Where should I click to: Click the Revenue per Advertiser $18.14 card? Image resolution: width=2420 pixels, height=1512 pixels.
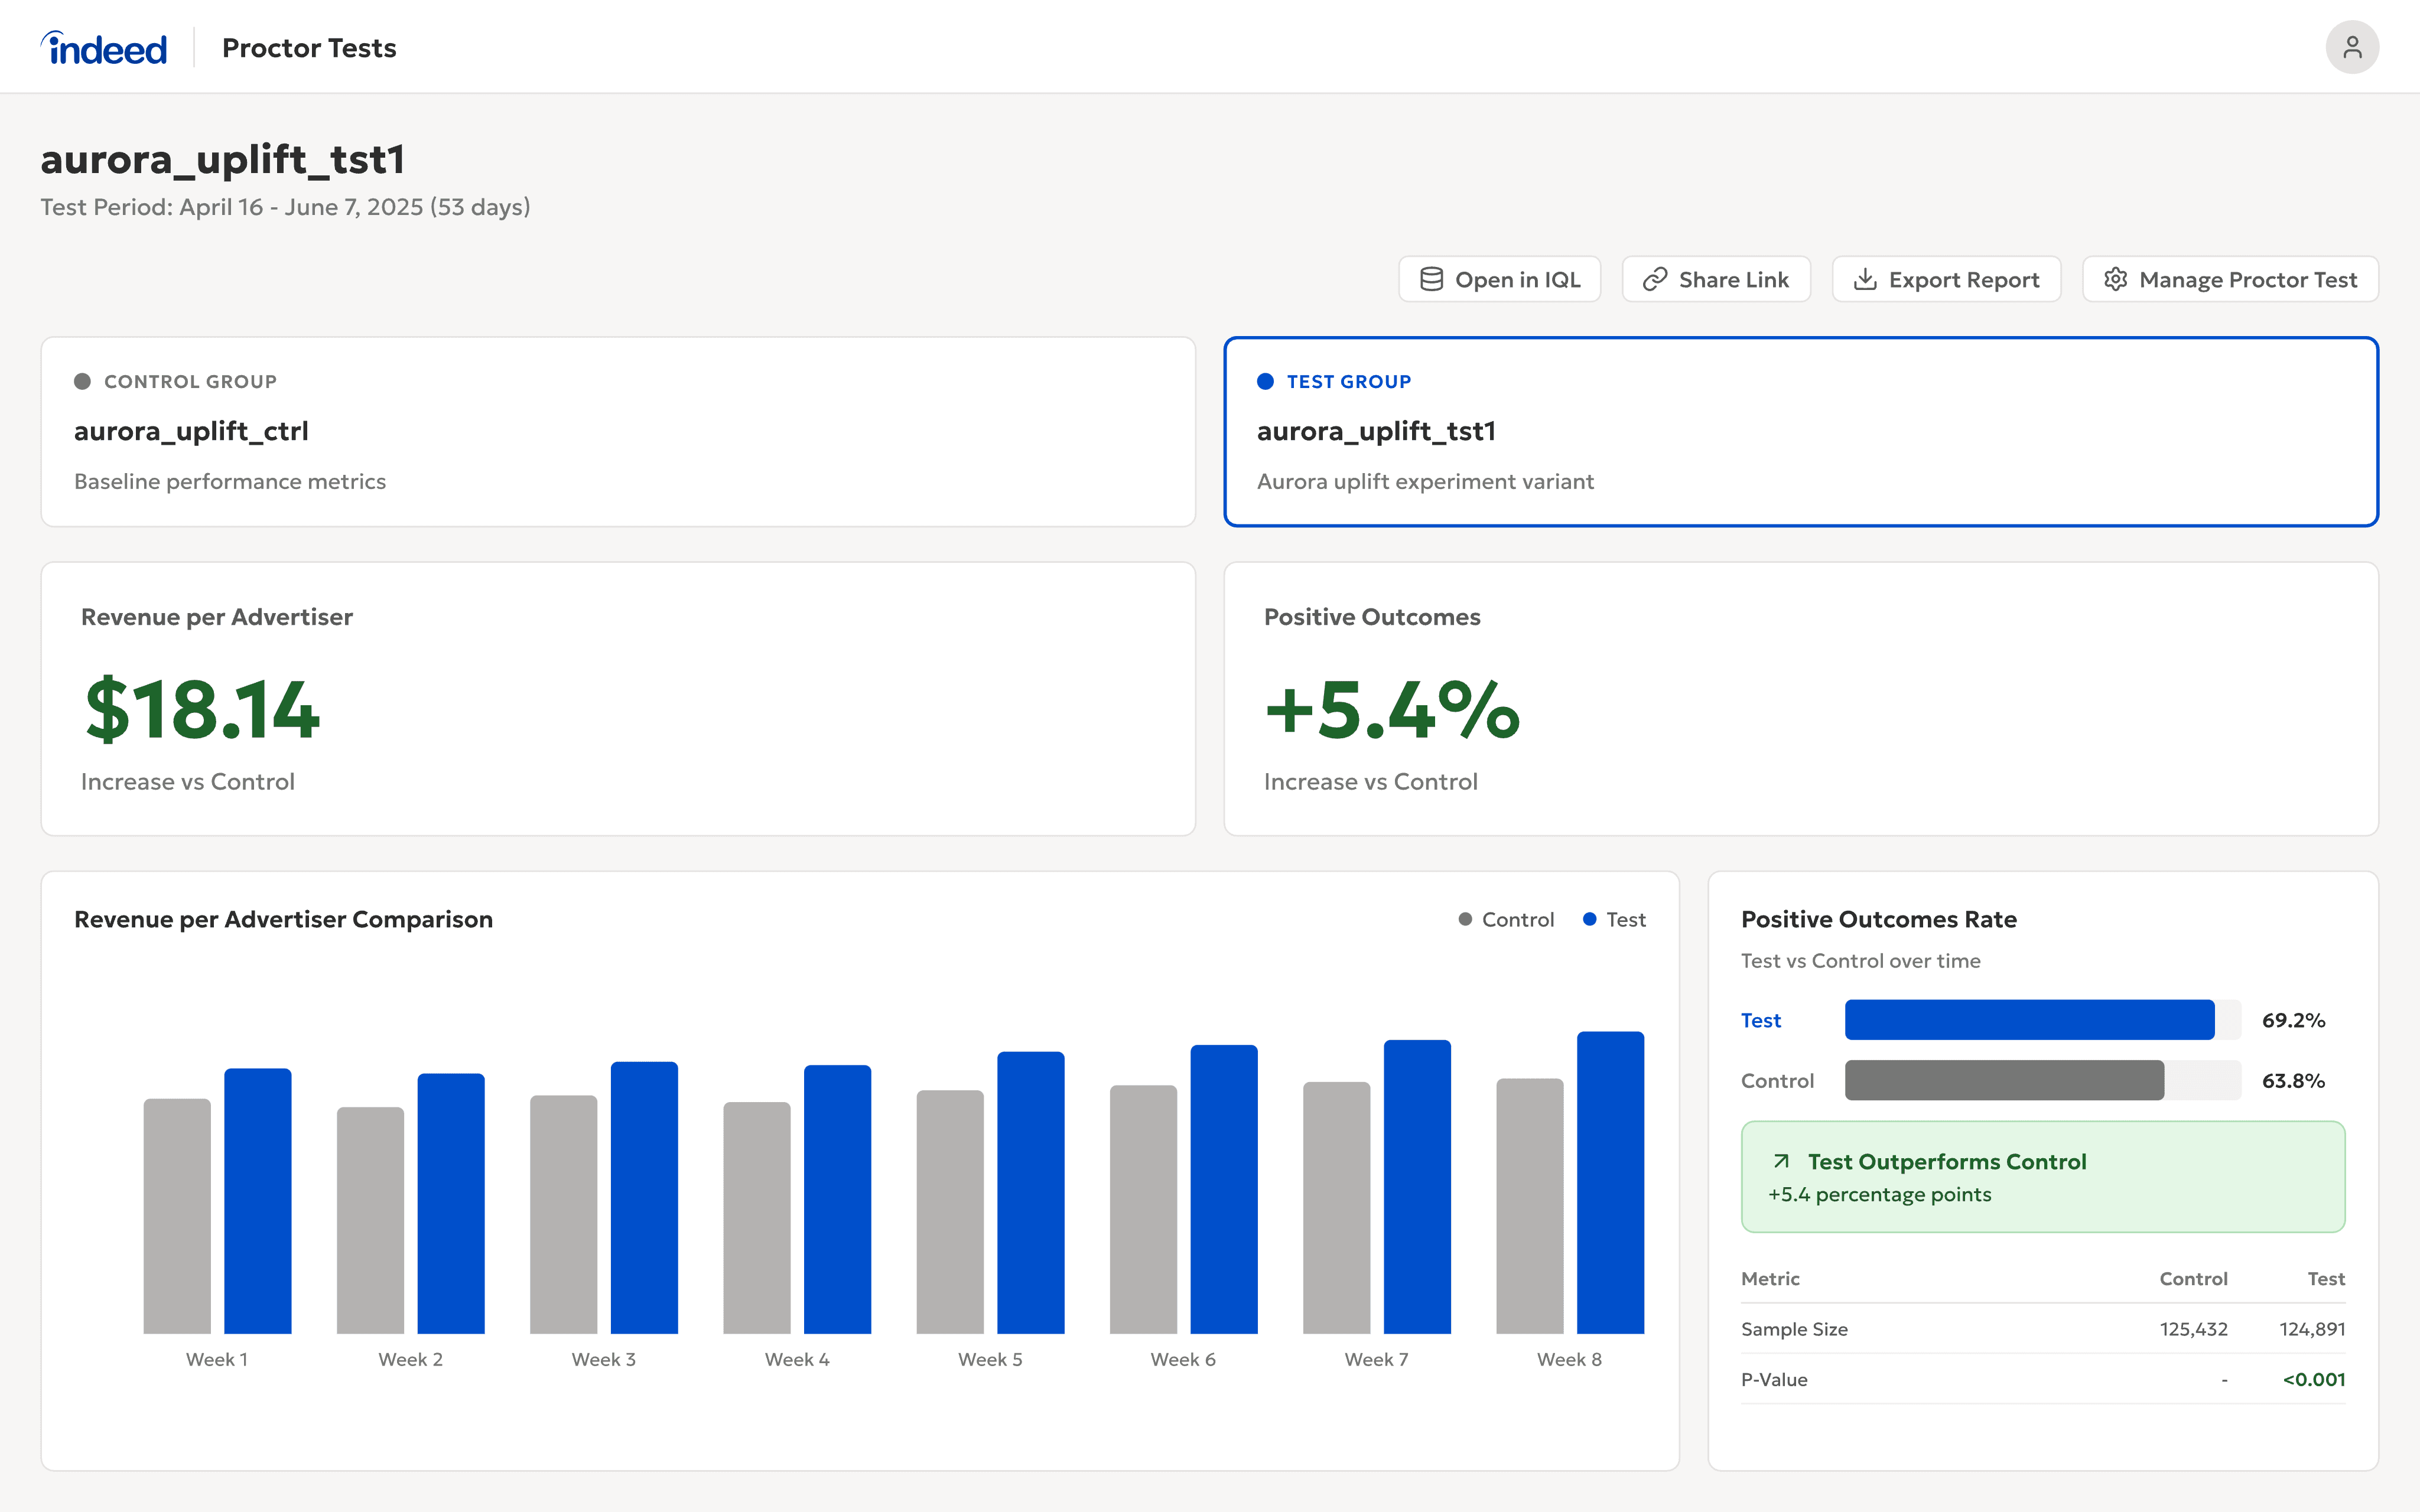click(618, 698)
